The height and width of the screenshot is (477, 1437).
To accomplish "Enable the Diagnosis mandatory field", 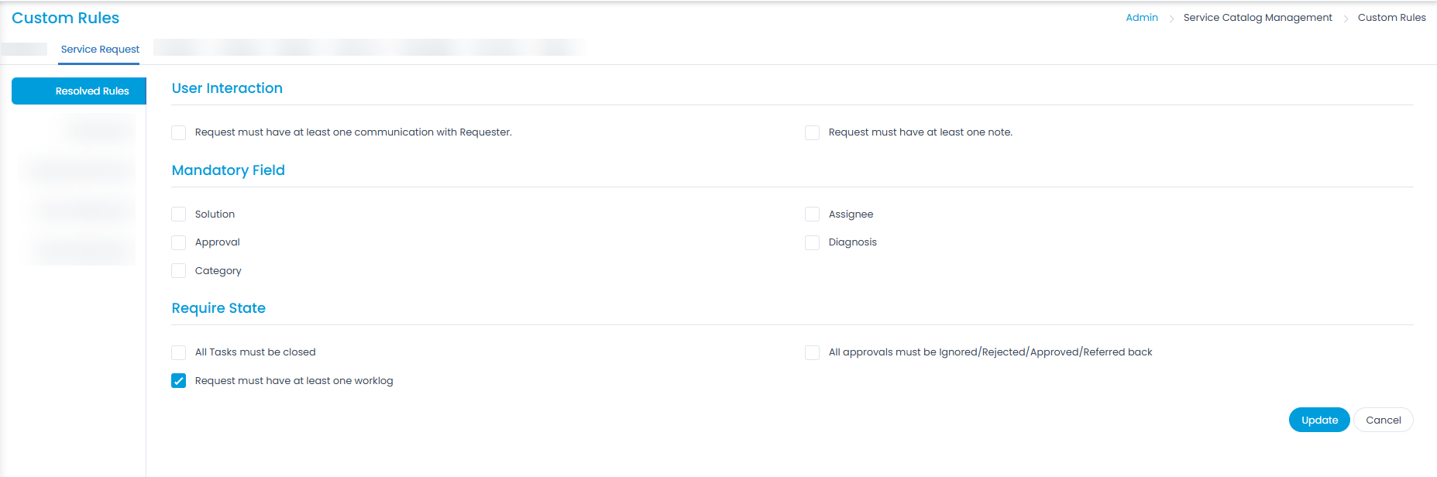I will pos(813,242).
